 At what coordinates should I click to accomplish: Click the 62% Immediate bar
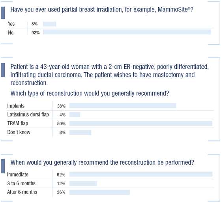click(x=141, y=174)
